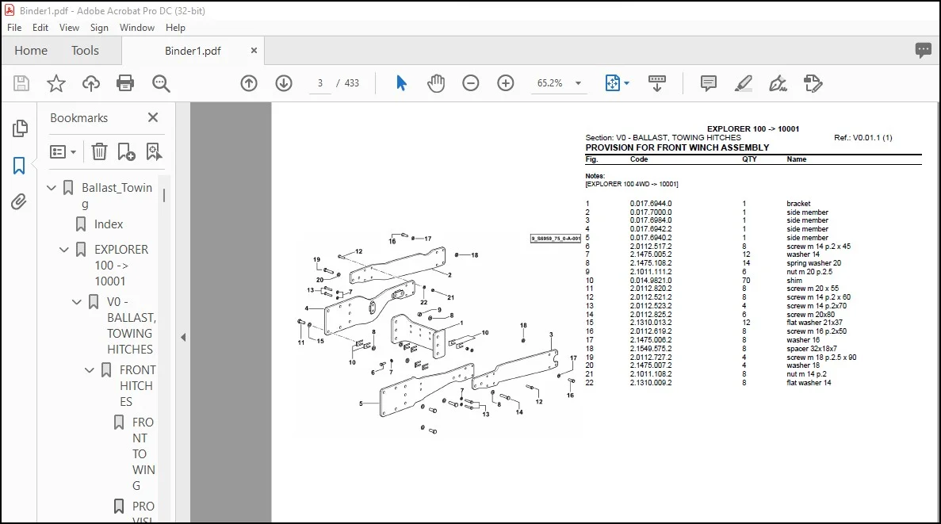Click the Ref.: V0.01.1 (1) text
The width and height of the screenshot is (941, 524).
pos(863,137)
